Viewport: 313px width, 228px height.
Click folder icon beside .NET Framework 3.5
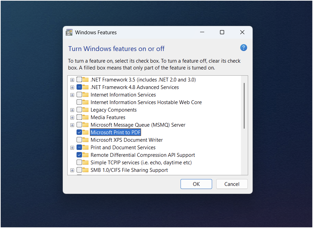85,80
